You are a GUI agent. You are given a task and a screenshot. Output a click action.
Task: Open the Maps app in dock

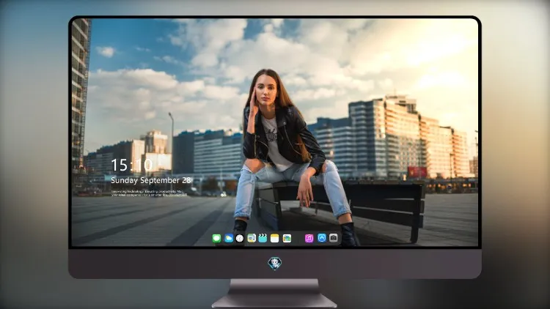[x=252, y=238]
